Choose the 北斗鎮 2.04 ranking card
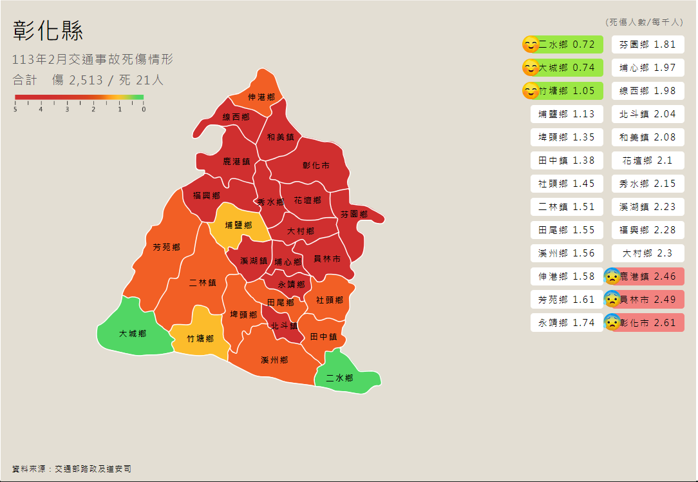 pos(648,114)
